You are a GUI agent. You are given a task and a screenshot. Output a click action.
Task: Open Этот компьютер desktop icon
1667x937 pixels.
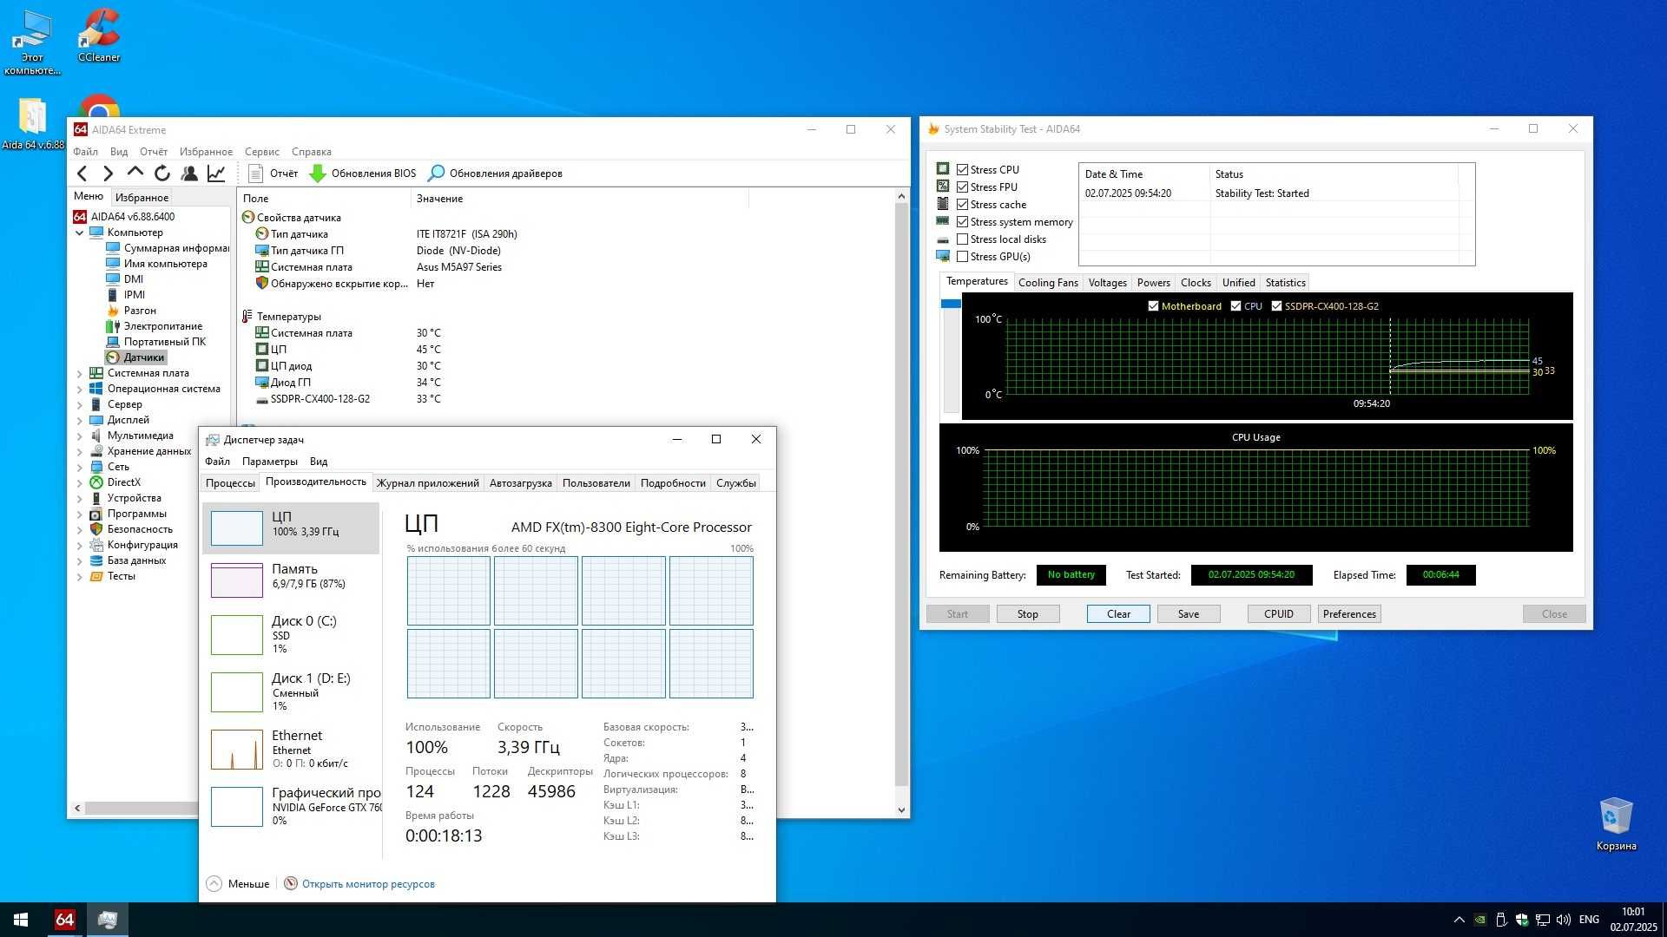(32, 42)
